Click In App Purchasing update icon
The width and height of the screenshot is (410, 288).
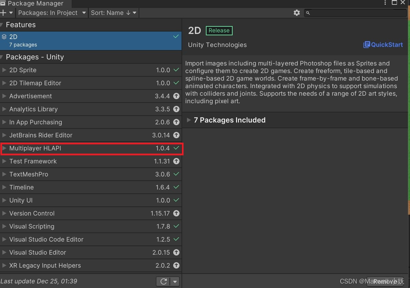(x=176, y=122)
